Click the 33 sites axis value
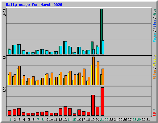The height and width of the screenshot is (123, 158). (5, 58)
